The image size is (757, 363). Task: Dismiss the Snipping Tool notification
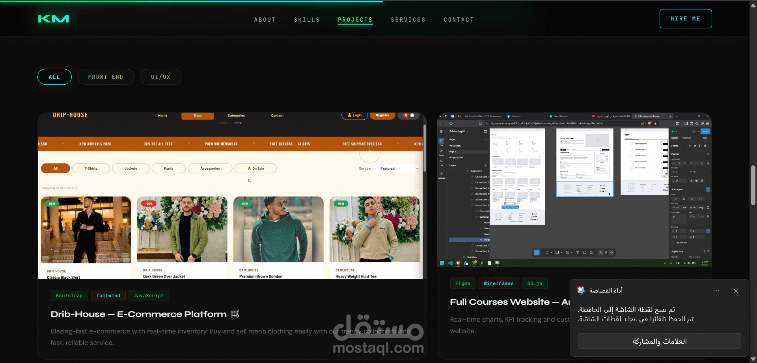[736, 291]
